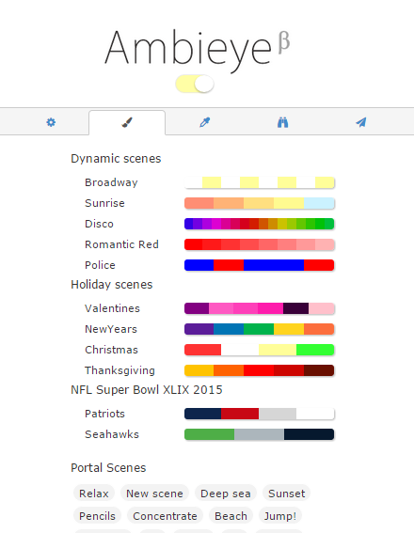This screenshot has width=414, height=533.
Task: Start the Police blue-red color bar
Action: tap(259, 265)
